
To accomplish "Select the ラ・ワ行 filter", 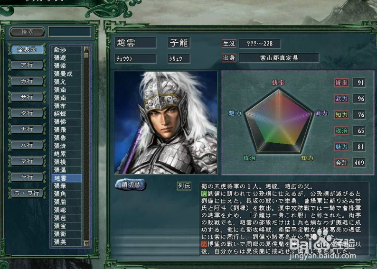I will (27, 194).
